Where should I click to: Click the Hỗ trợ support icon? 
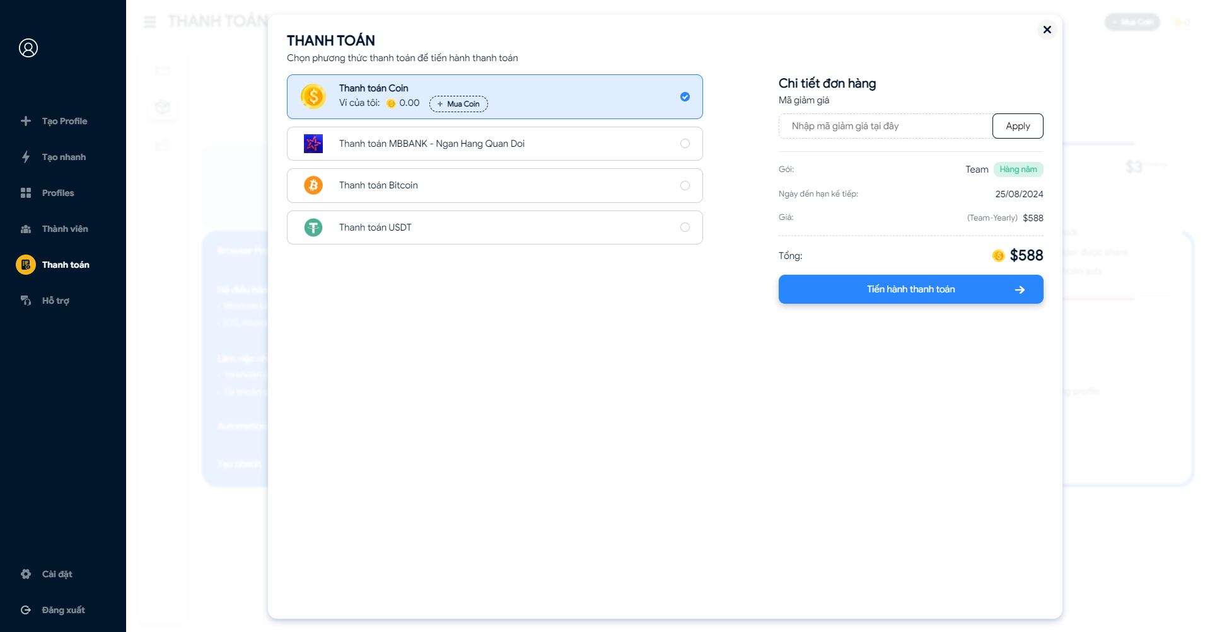[26, 301]
